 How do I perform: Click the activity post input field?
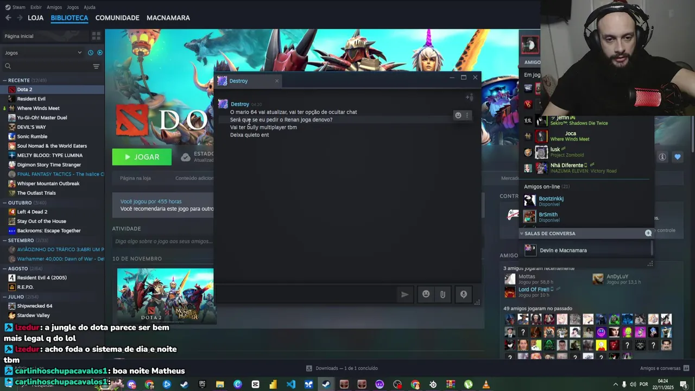click(163, 241)
